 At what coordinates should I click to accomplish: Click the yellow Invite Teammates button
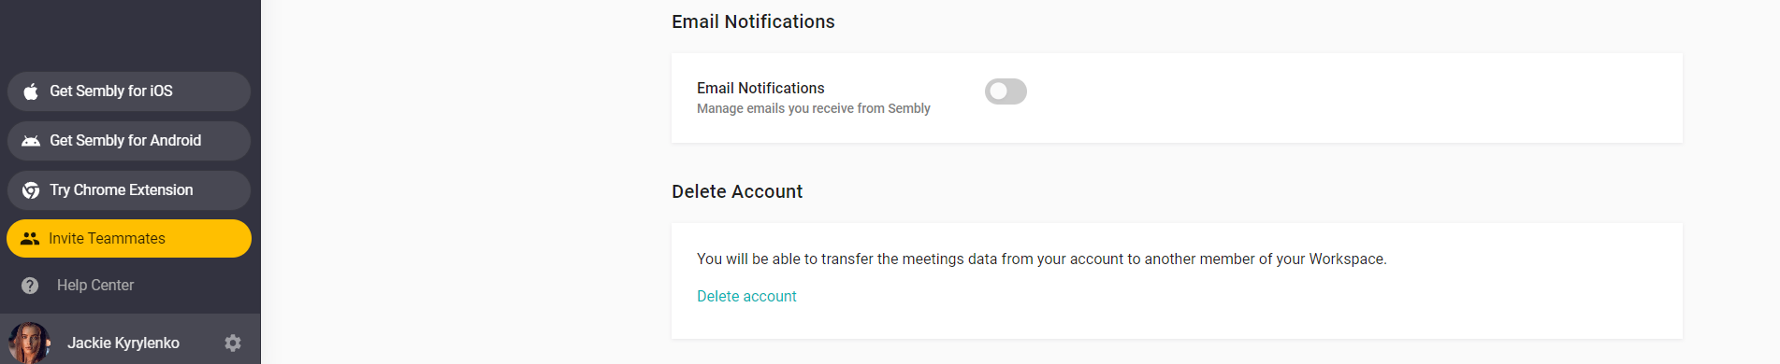coord(129,239)
